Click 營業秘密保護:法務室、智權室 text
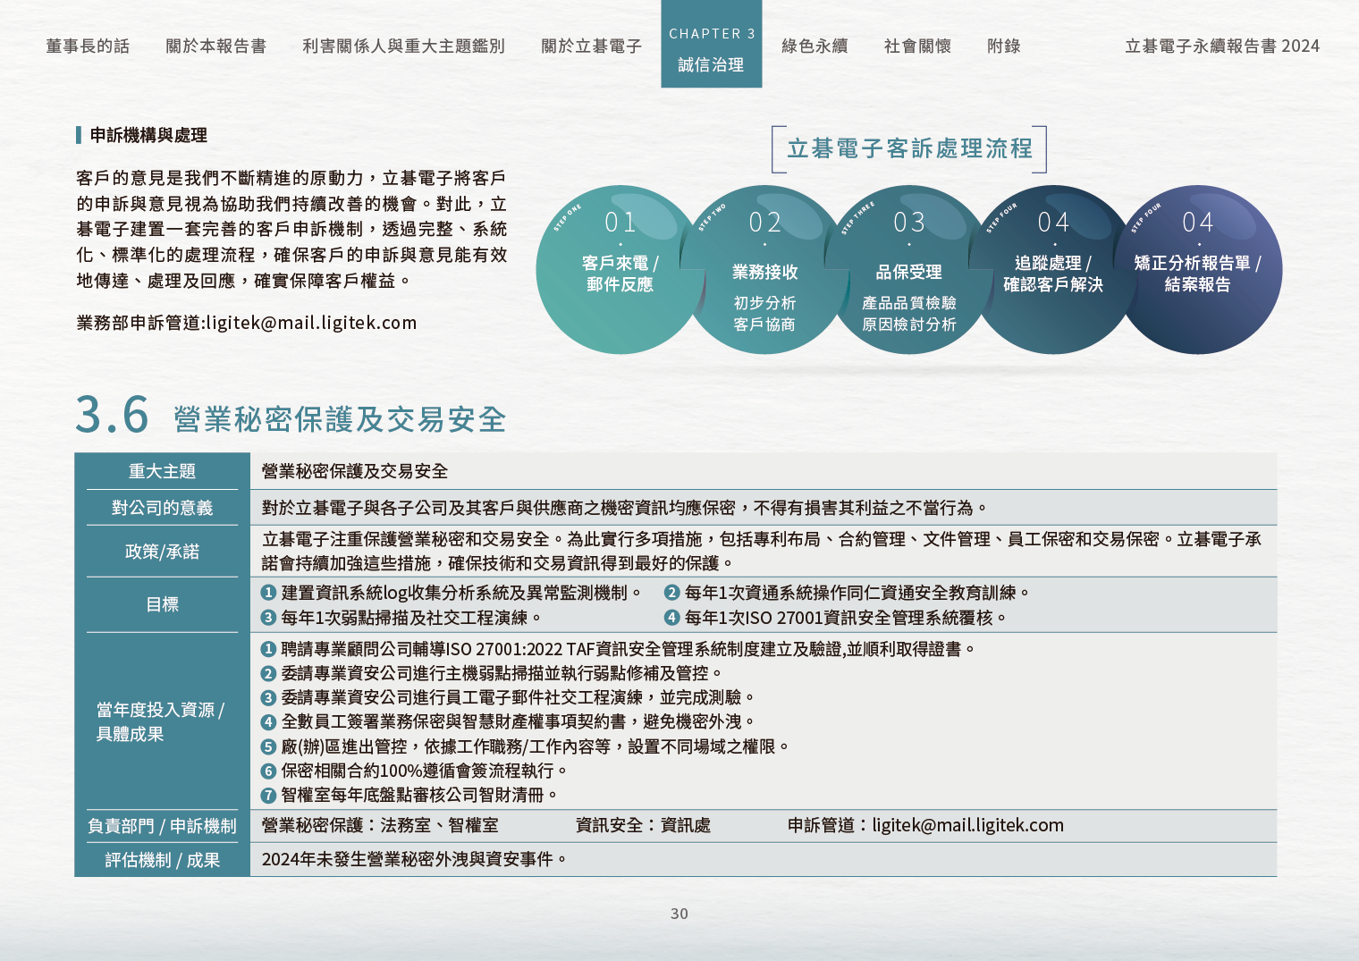 380,826
